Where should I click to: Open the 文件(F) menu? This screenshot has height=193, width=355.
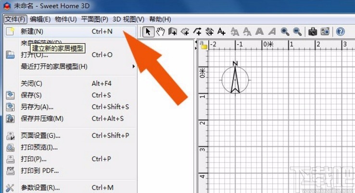coord(15,19)
